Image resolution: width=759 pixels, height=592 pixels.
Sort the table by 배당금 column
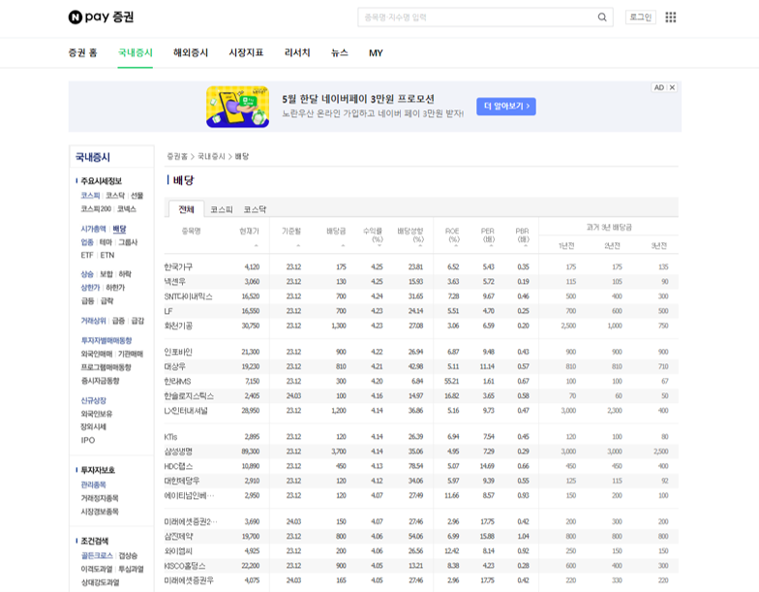pyautogui.click(x=336, y=231)
